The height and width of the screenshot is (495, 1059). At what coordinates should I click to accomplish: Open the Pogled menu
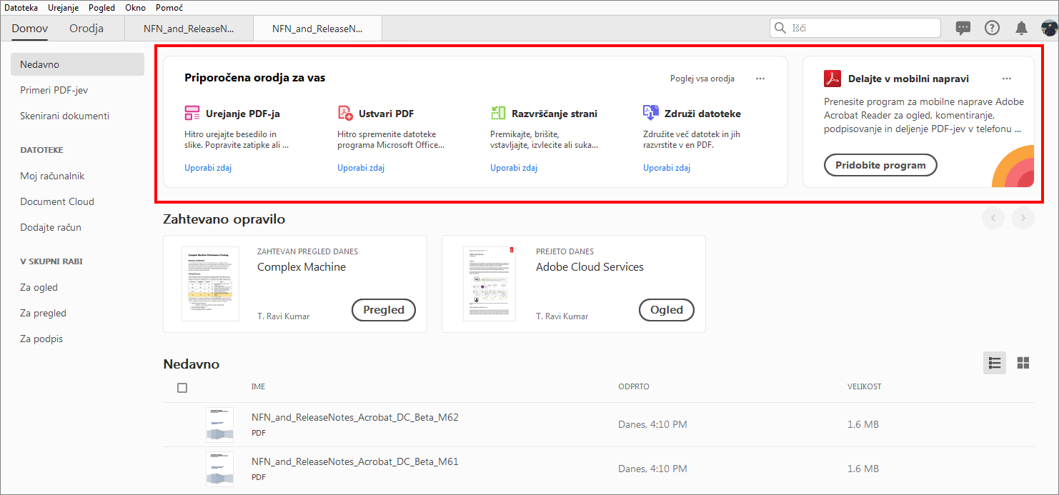101,8
